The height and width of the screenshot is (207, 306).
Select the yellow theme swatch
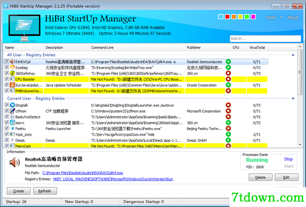coord(240,17)
